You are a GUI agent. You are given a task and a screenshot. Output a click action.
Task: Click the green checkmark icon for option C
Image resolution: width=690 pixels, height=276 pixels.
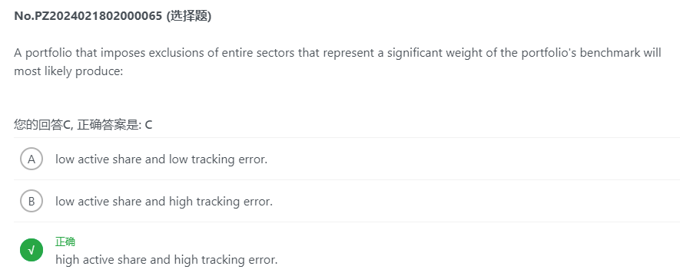(x=32, y=250)
